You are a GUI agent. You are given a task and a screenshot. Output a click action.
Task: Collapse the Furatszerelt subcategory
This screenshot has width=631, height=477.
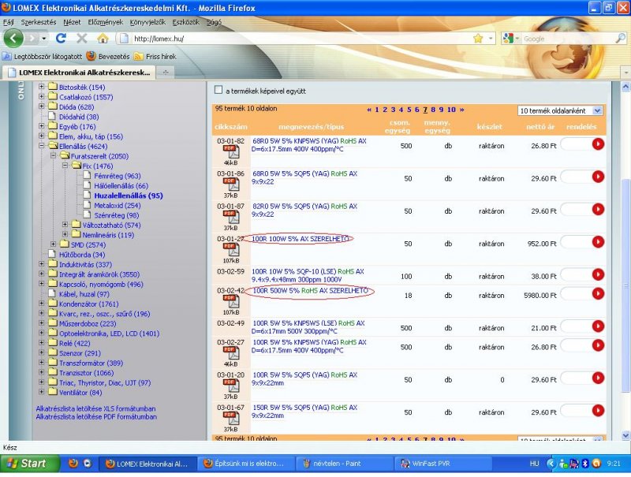(53, 155)
